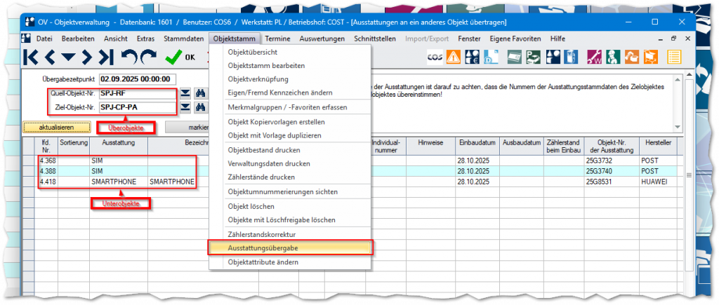Click the undo arrow in the toolbar

coord(128,57)
